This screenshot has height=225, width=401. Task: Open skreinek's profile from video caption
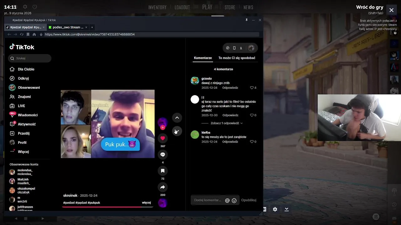[x=70, y=195]
